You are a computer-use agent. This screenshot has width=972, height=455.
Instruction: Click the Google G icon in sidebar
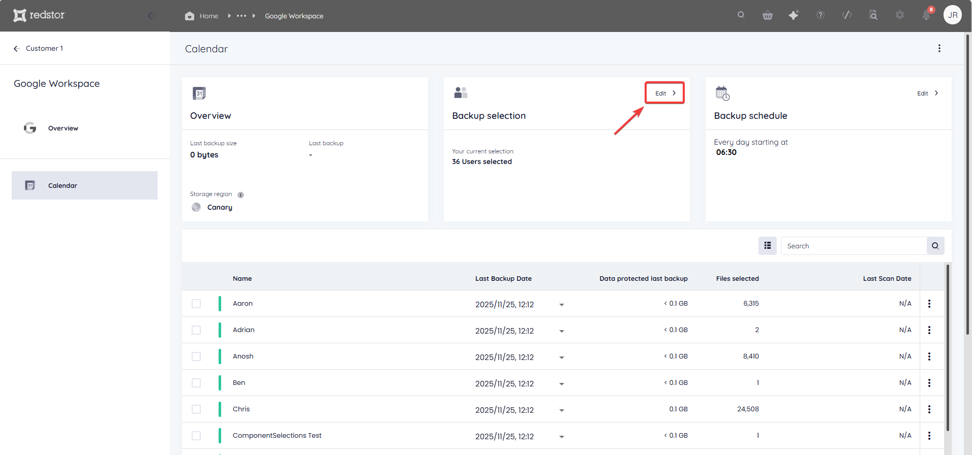(30, 128)
